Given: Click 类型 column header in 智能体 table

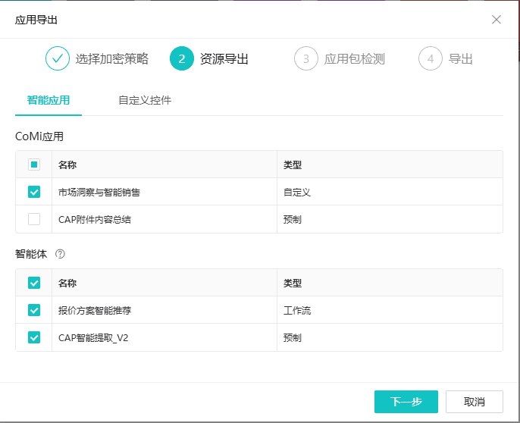Looking at the screenshot, I should tap(390, 283).
